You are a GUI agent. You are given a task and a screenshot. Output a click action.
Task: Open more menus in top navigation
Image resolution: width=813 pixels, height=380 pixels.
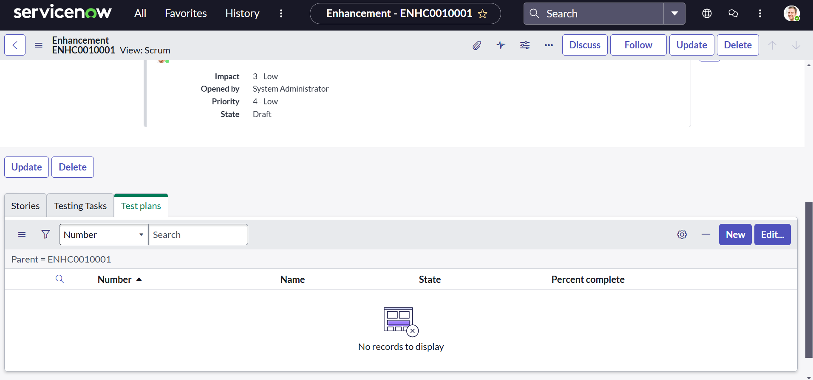click(x=281, y=14)
